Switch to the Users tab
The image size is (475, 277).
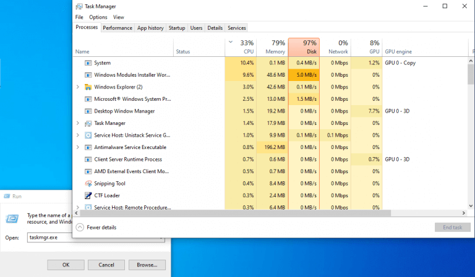coord(196,28)
